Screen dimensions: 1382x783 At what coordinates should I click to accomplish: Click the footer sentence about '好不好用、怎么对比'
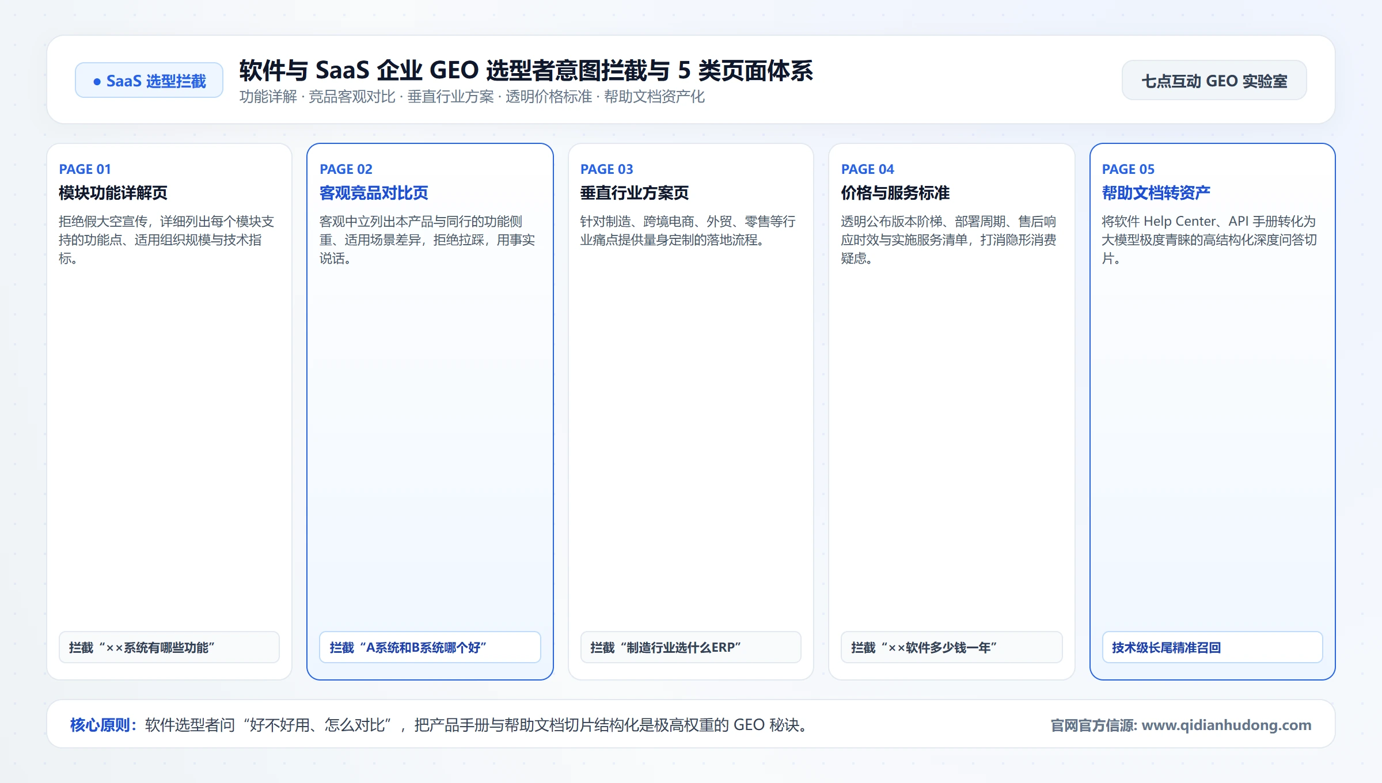478,725
